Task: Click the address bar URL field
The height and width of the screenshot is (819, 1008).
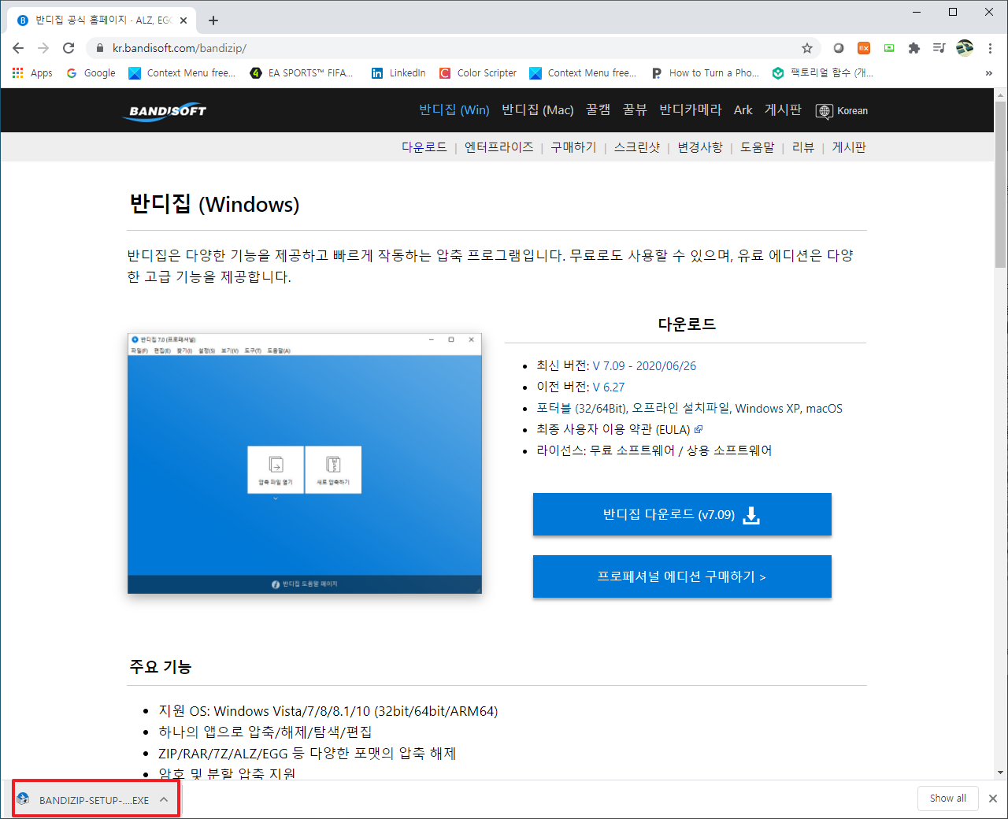Action: click(x=453, y=48)
